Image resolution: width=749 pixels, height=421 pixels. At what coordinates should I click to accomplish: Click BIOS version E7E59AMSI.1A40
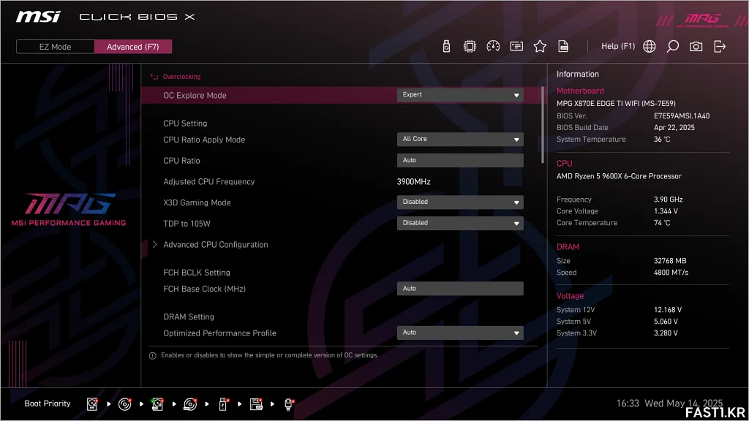pos(682,115)
